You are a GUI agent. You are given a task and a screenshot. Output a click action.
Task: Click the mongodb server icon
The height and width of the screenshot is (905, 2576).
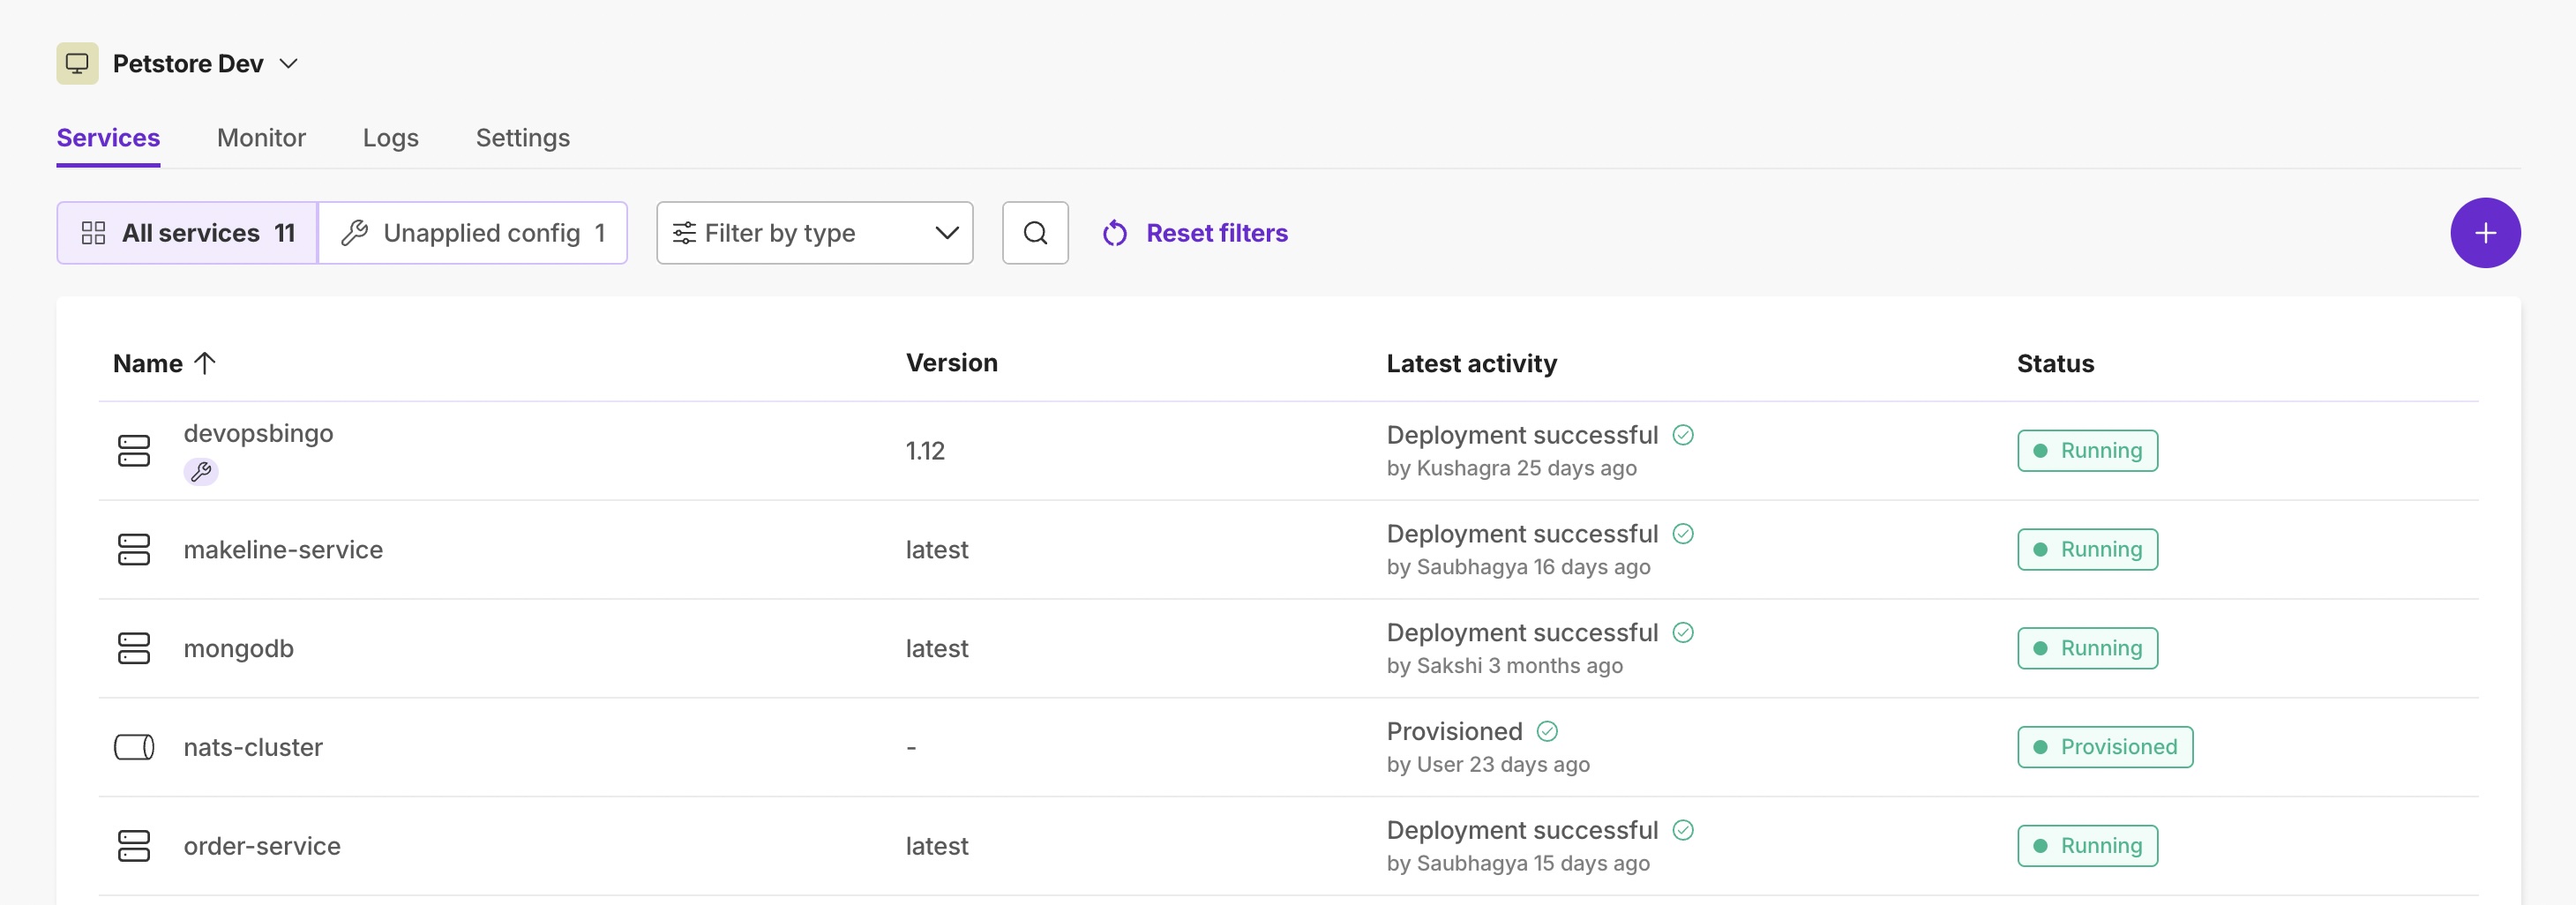click(x=134, y=648)
